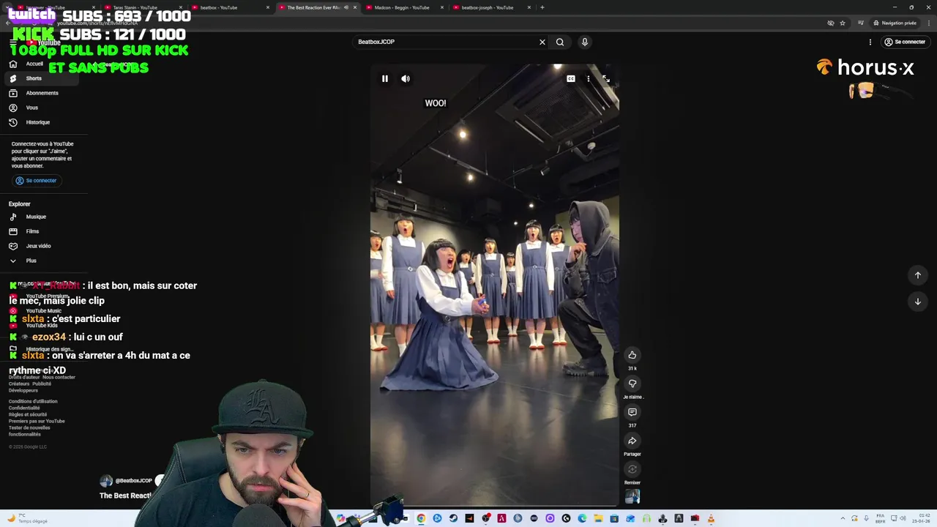
Task: Open the @BeatboxJCOP channel avatar
Action: point(106,481)
